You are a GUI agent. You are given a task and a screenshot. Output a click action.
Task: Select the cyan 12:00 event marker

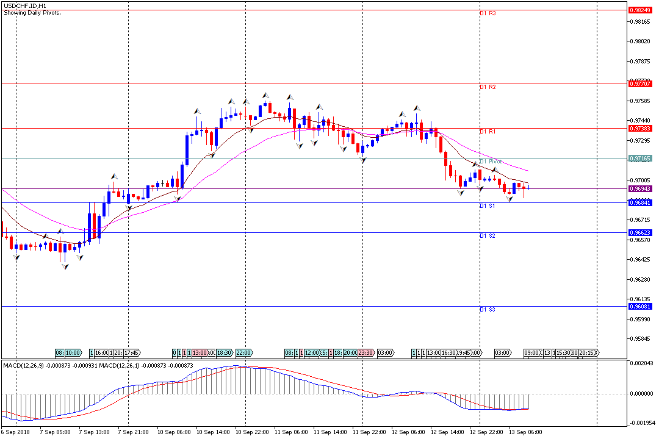click(x=312, y=353)
